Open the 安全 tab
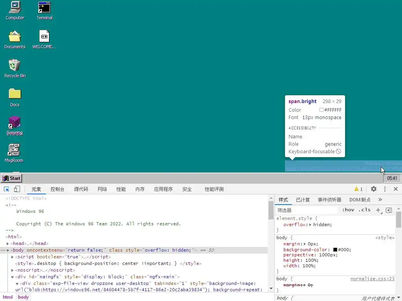This screenshot has width=402, height=301. (x=187, y=189)
